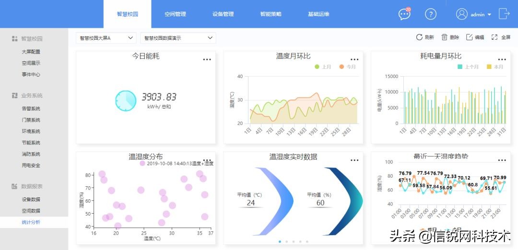Open 门禁系统 in the sidebar
Screen dimensions: 518x250
click(31, 120)
